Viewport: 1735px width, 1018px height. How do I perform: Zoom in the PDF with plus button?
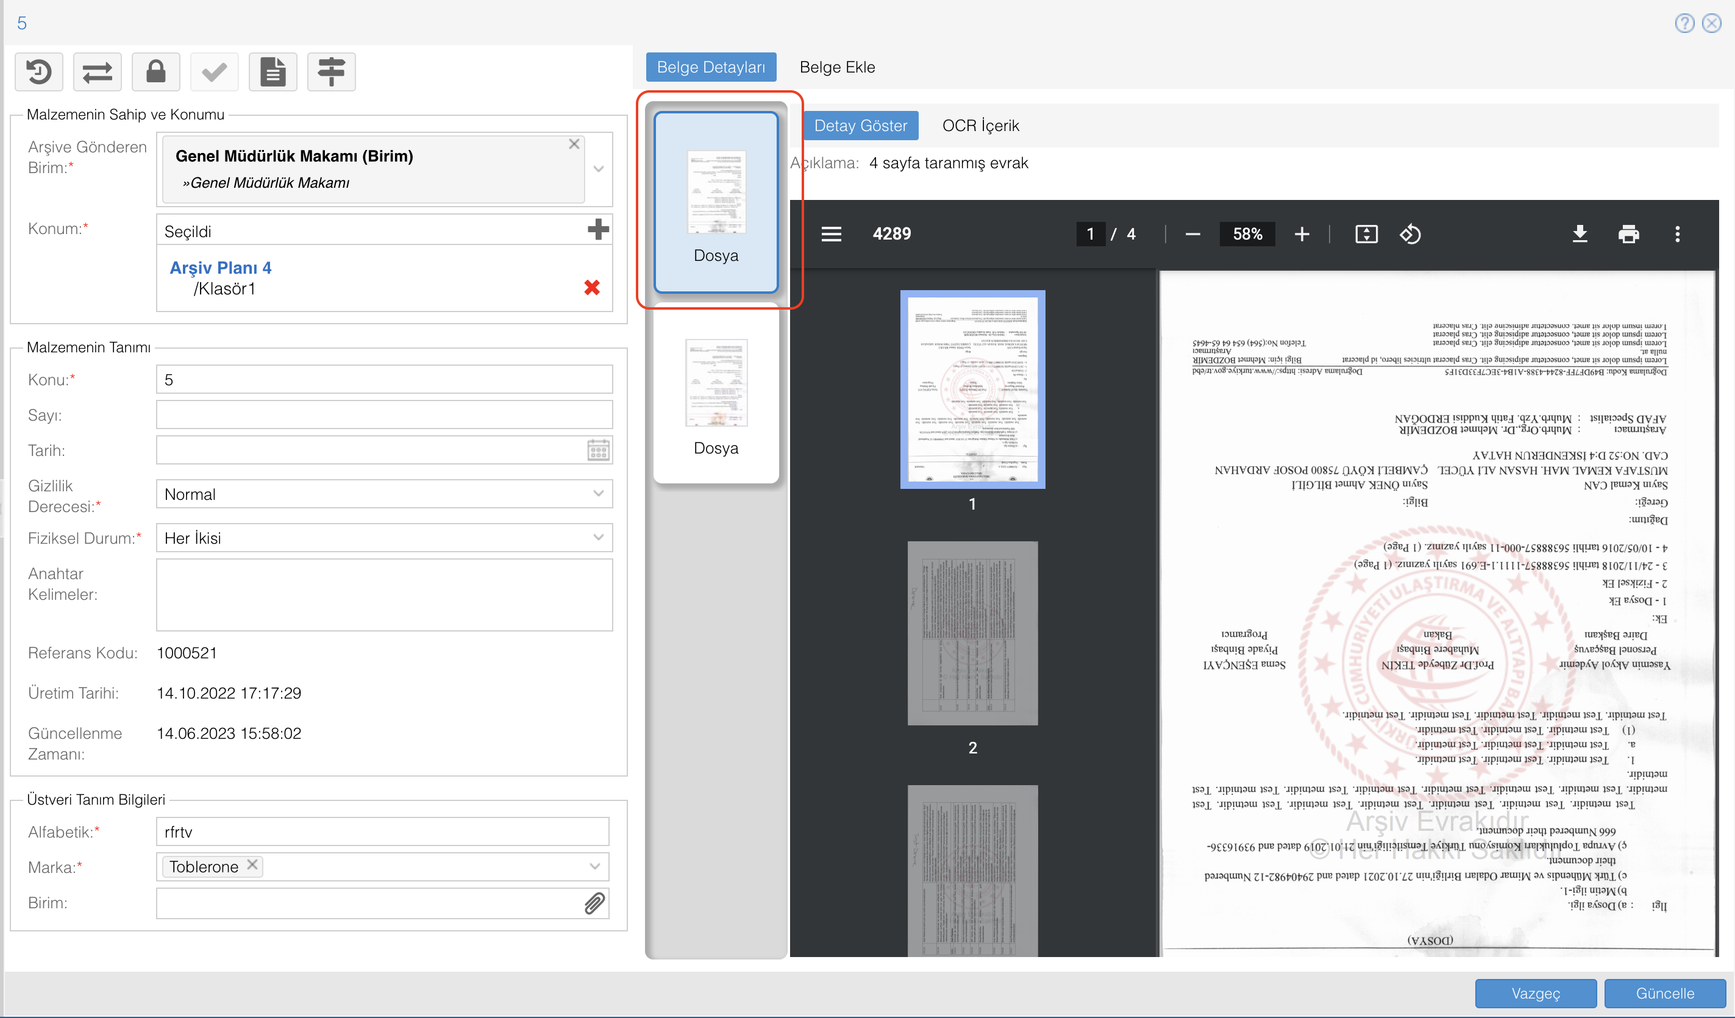1301,234
